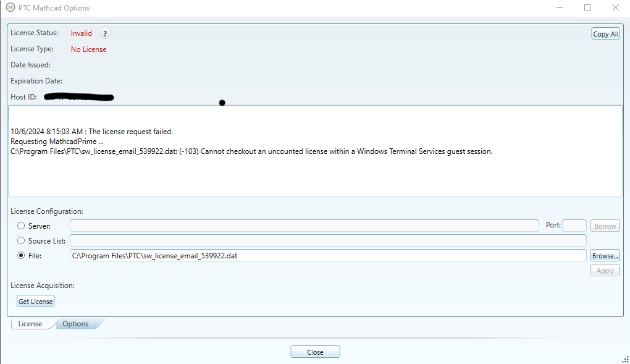Click Get License to acquire a license
Viewport: 630px width, 364px height.
[x=35, y=301]
